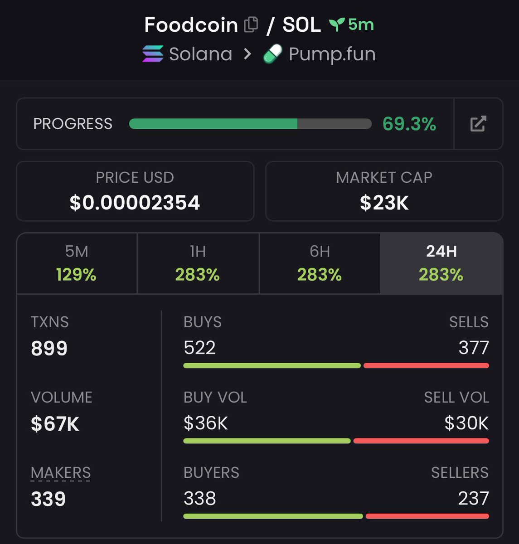
Task: Click the buys versus sells ratio bar
Action: pos(336,365)
